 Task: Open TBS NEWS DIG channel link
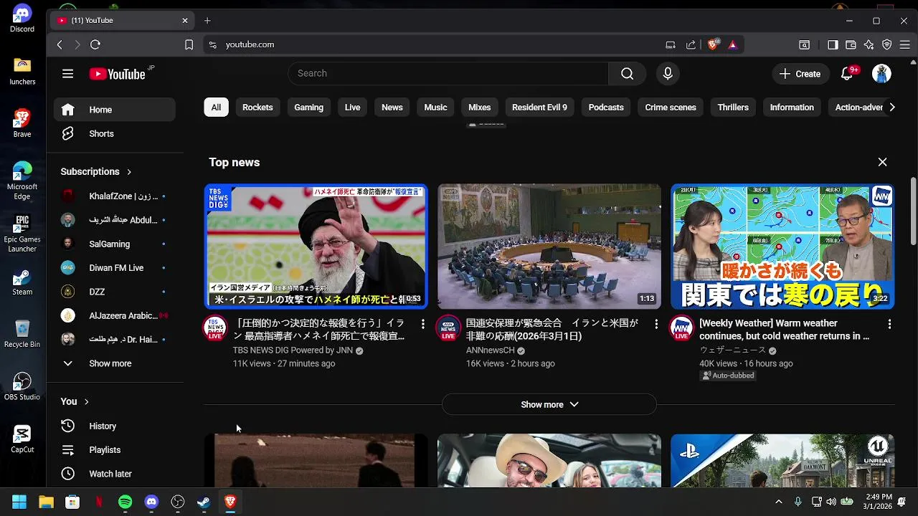tap(293, 350)
